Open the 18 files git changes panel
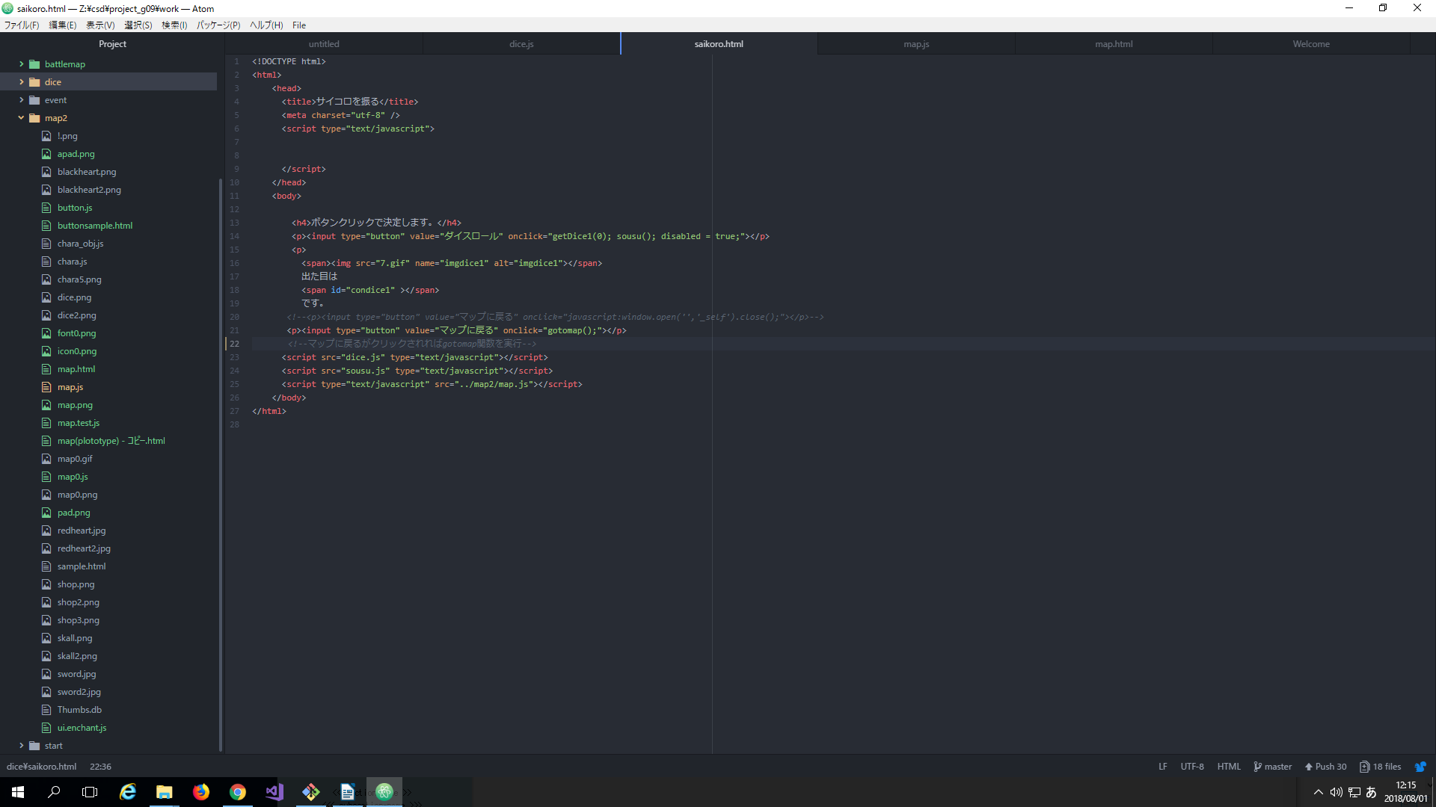 pos(1381,767)
